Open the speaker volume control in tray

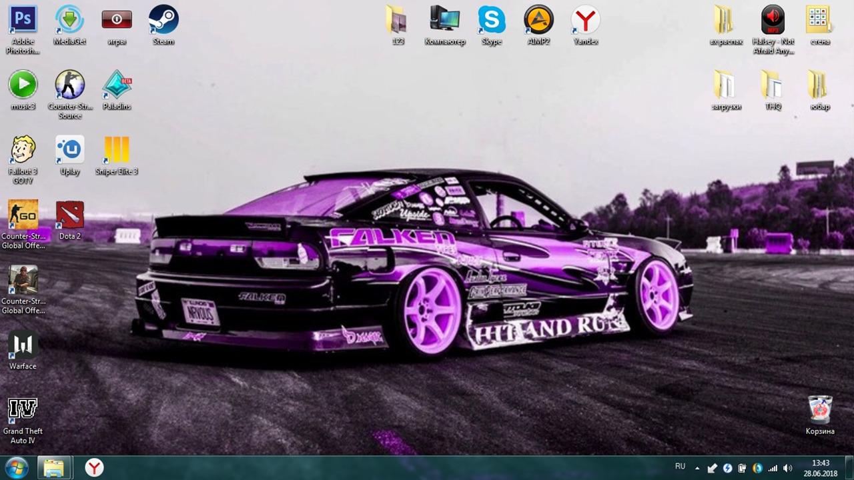[787, 469]
